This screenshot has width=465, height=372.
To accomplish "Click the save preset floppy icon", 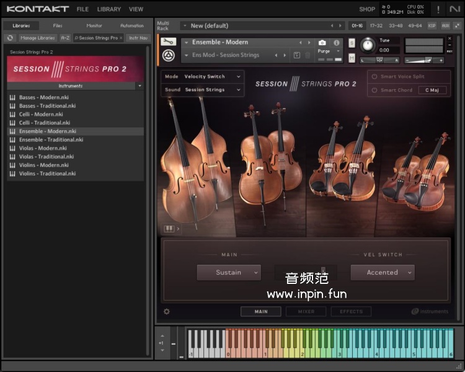I will (297, 55).
